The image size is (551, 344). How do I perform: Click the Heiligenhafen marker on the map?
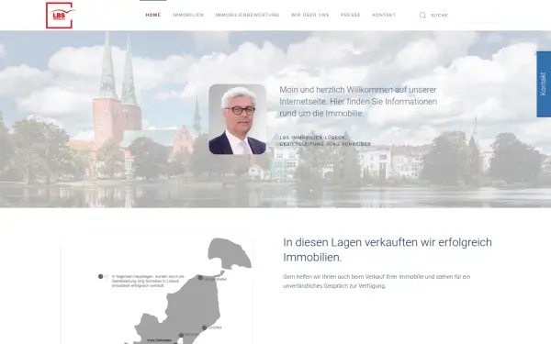pos(200,278)
